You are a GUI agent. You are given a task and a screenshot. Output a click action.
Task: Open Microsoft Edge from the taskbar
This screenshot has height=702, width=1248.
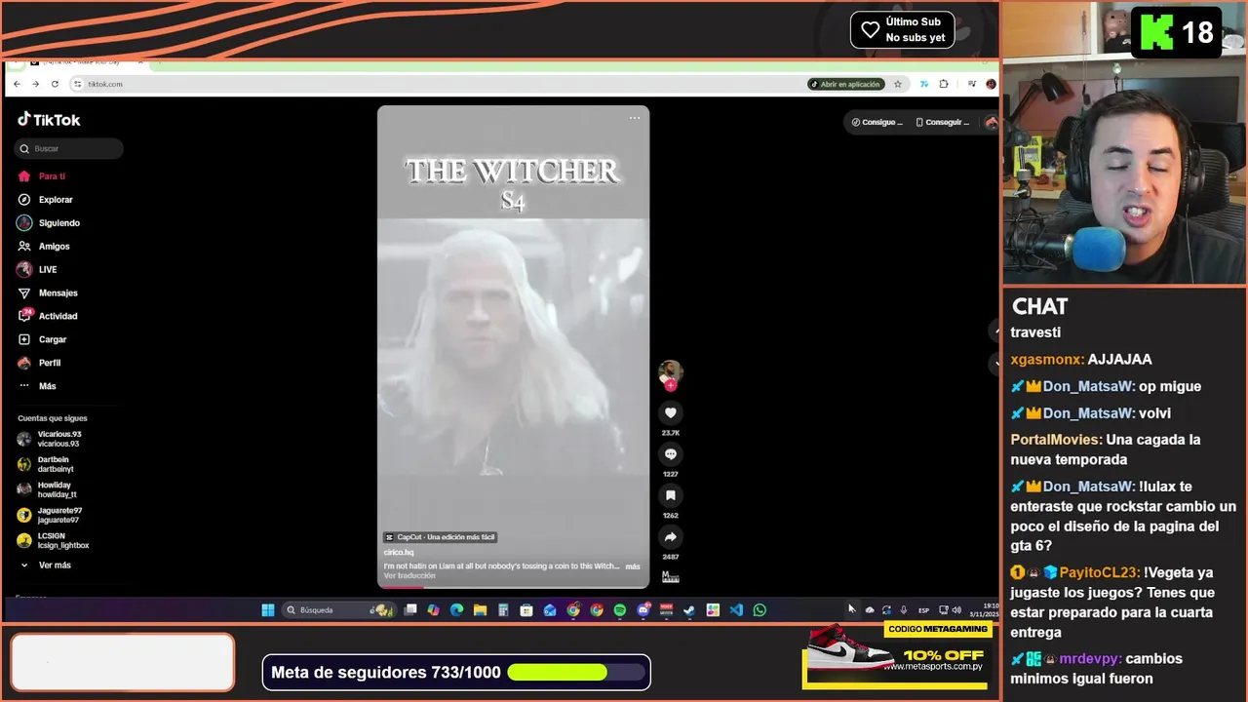click(x=456, y=610)
